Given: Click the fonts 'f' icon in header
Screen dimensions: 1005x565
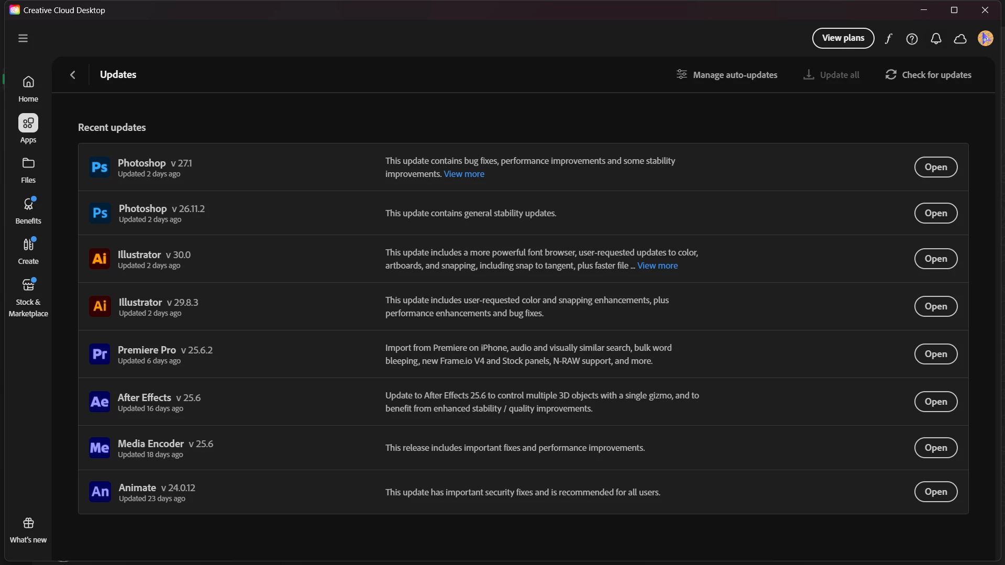Looking at the screenshot, I should 888,39.
